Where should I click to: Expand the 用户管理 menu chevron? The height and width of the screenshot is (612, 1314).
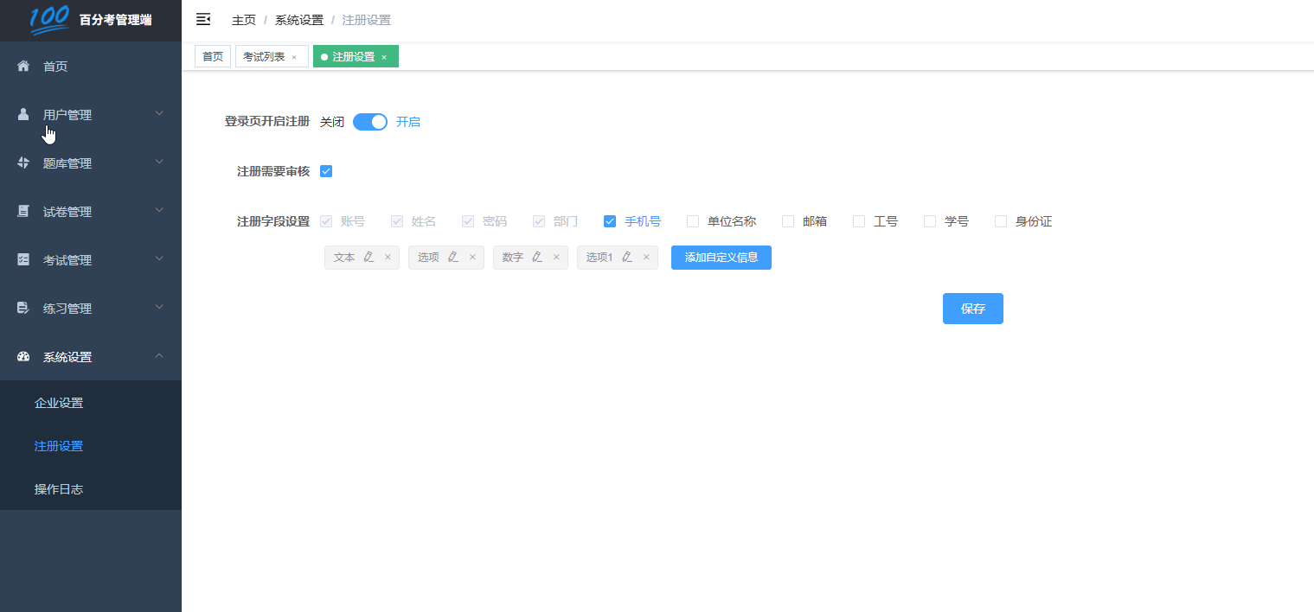point(158,112)
